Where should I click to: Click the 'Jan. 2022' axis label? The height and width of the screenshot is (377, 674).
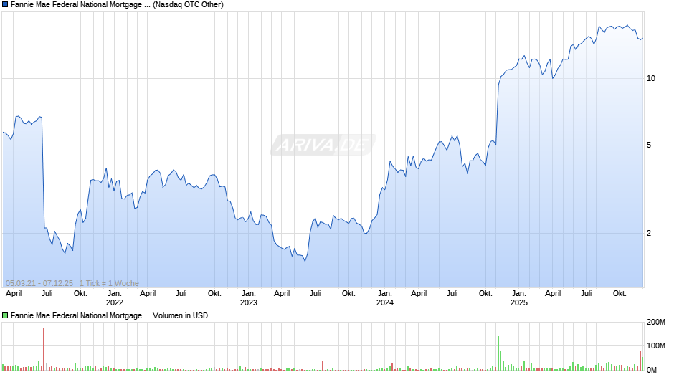[114, 298]
